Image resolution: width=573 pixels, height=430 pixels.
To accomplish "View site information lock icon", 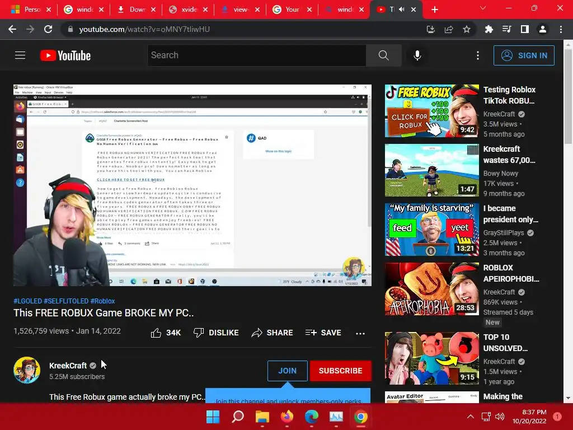I will (71, 29).
